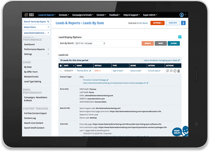210x152 pixels.
Task: Click the teal help question icon above Filters
Action: [180, 37]
